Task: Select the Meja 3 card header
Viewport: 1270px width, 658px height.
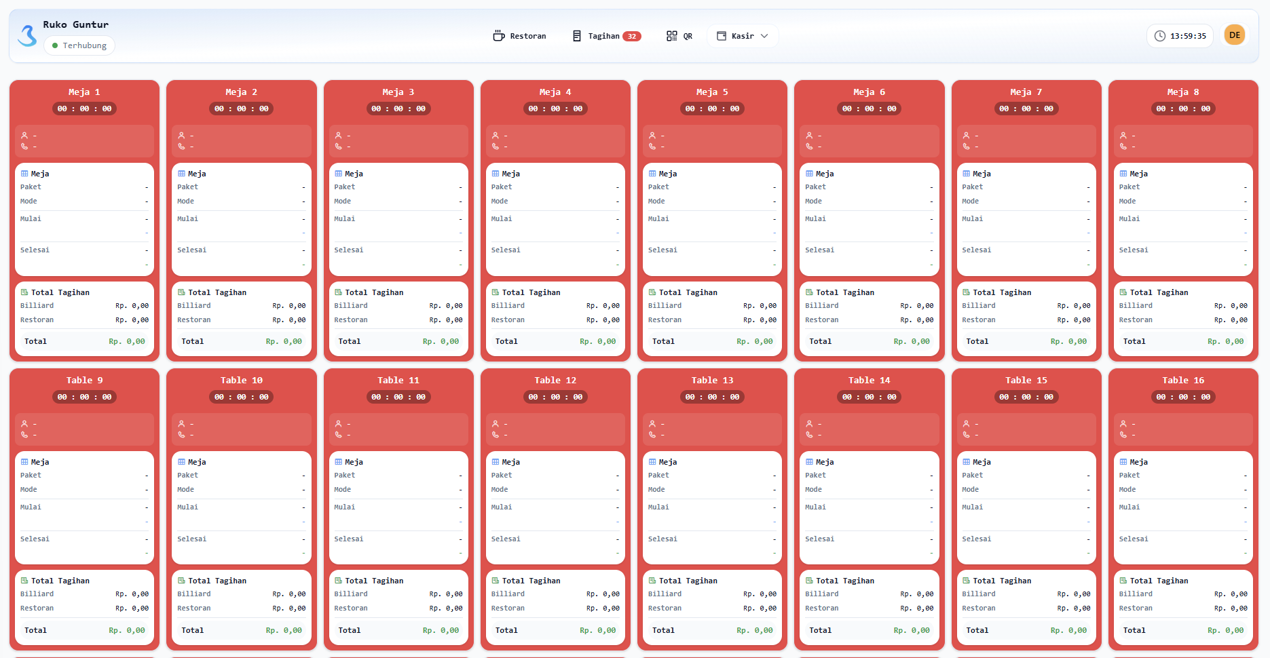Action: click(398, 92)
